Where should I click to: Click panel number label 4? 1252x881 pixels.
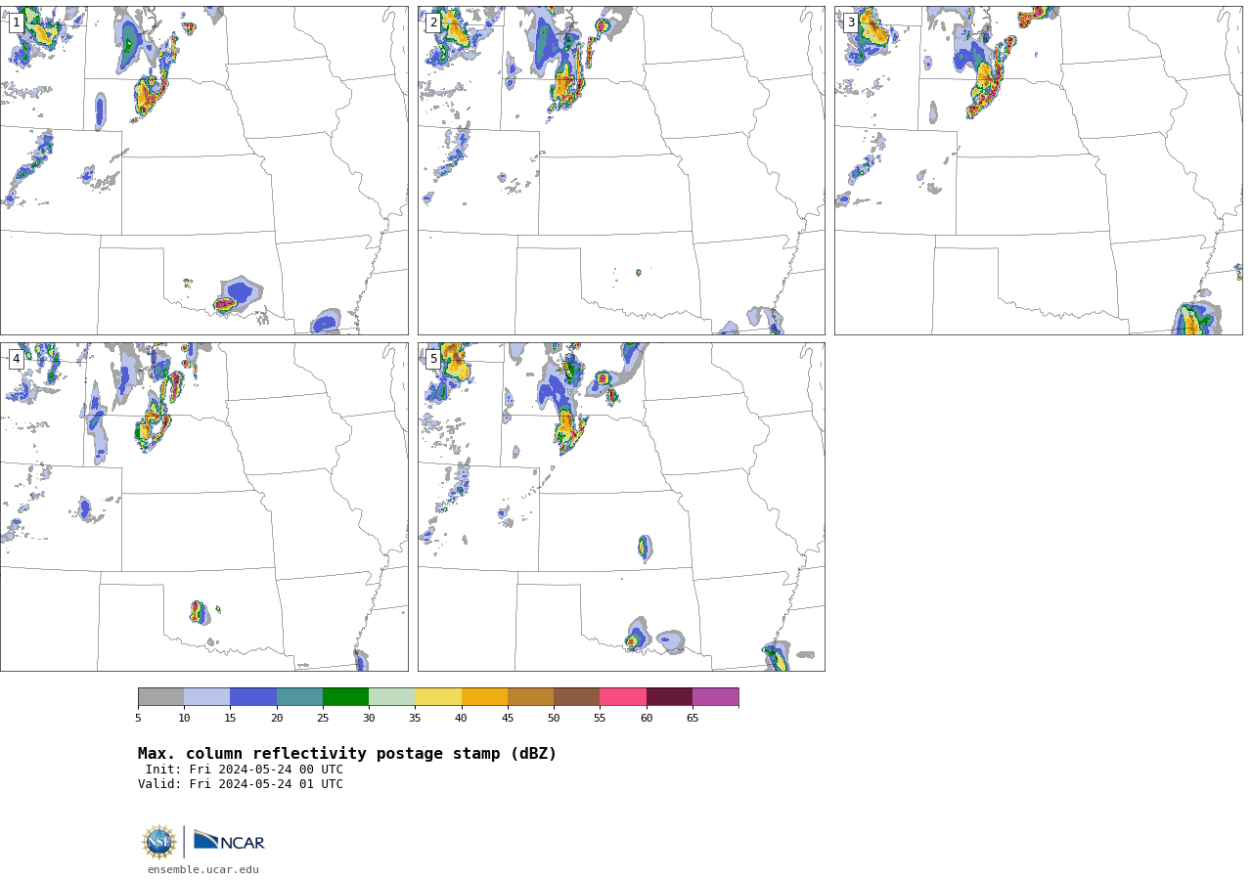(x=16, y=359)
